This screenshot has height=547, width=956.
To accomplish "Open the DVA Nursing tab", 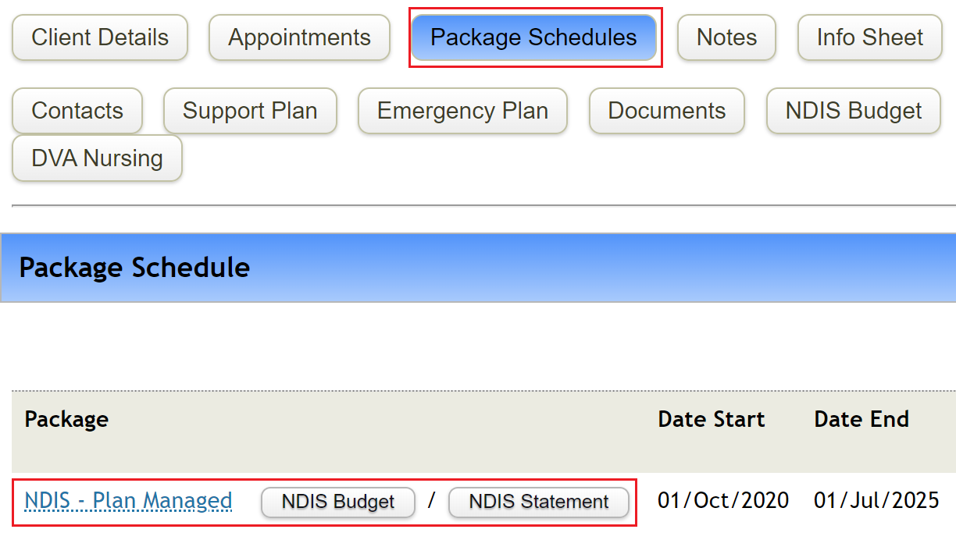I will [96, 158].
